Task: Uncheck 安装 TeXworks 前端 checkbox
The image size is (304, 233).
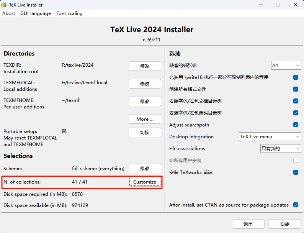Action: click(296, 172)
